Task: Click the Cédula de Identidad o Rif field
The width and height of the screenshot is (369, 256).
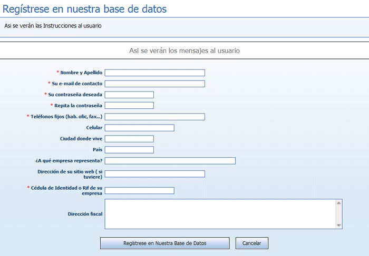Action: (139, 190)
